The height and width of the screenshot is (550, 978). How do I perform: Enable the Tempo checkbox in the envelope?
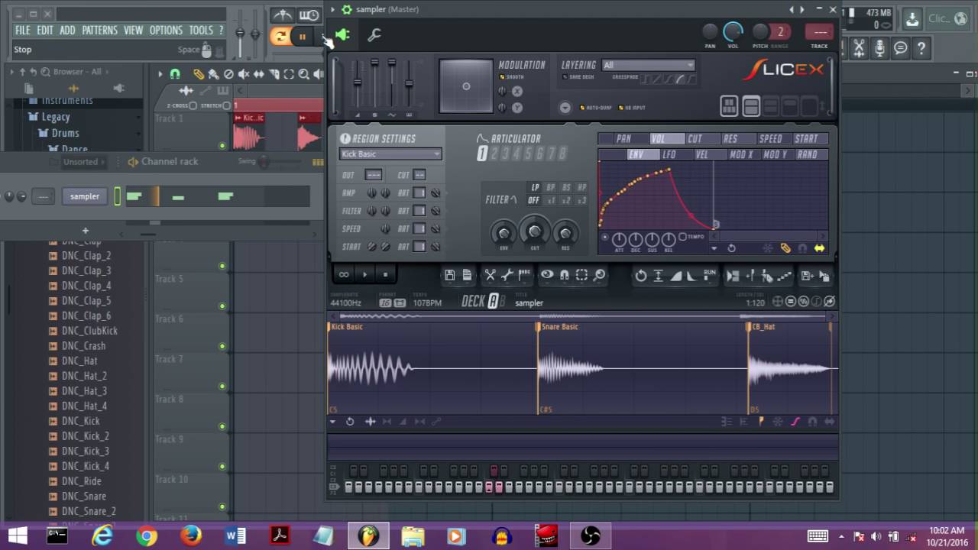pyautogui.click(x=682, y=237)
